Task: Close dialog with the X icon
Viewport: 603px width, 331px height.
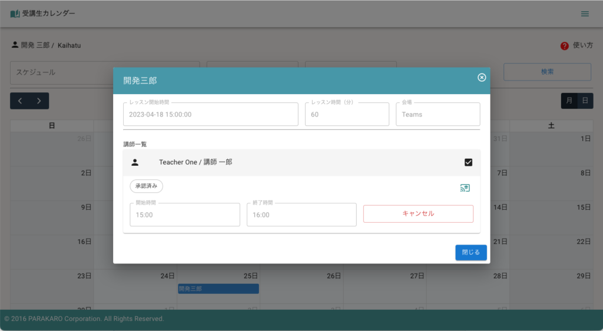Action: 482,78
